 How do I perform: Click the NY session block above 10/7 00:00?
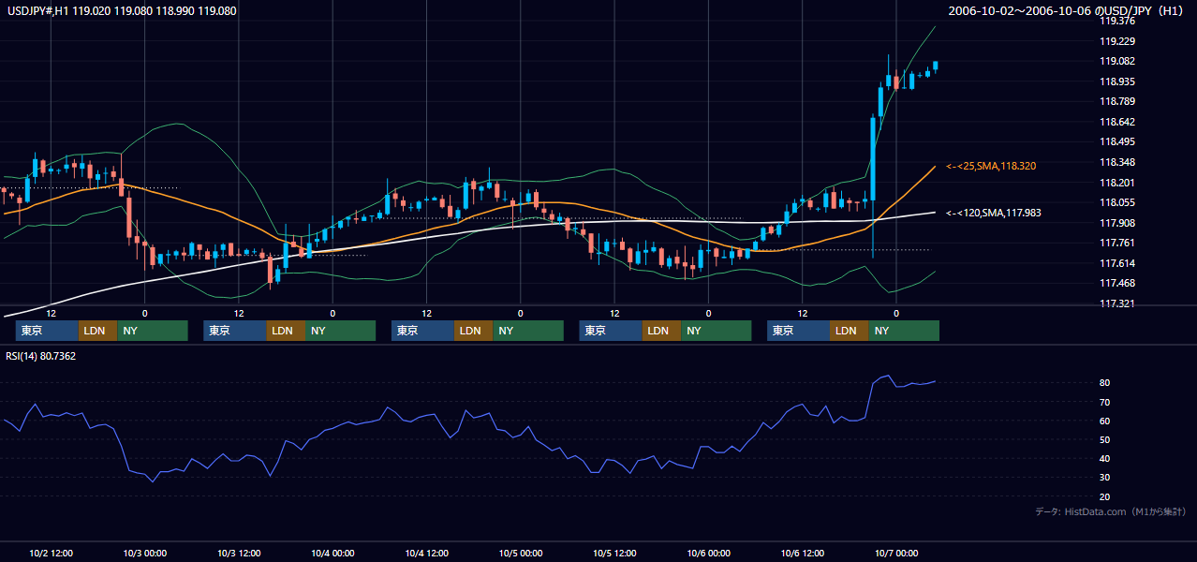tap(903, 331)
